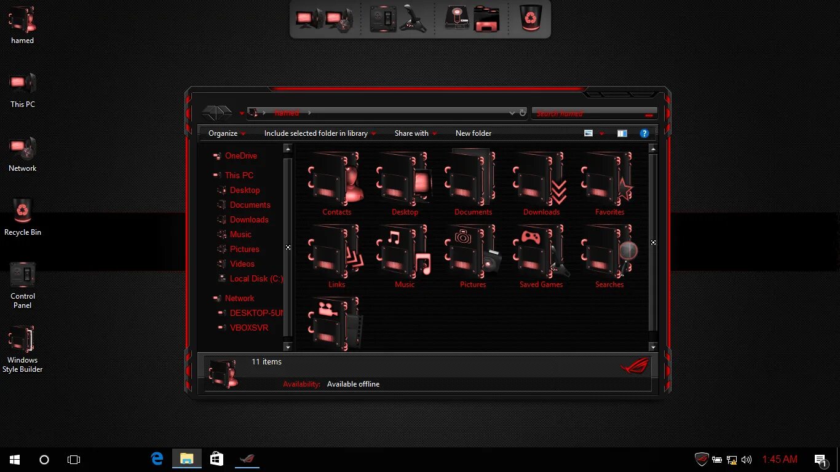The width and height of the screenshot is (840, 472).
Task: Open the Searches folder
Action: [608, 252]
